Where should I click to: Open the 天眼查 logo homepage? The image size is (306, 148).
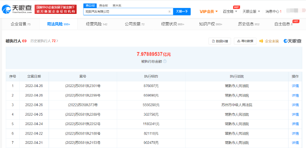point(17,9)
